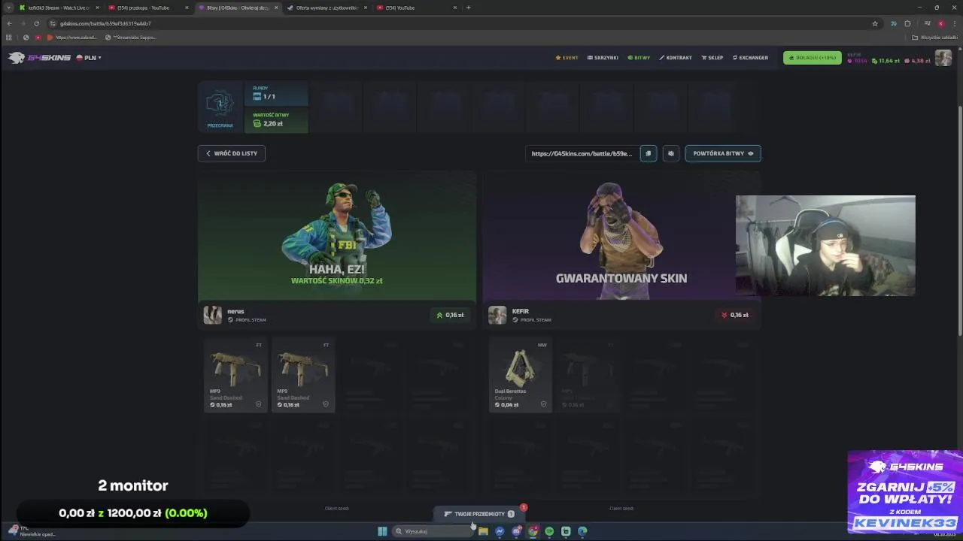Reload the page
Viewport: 963px width, 541px height.
pos(36,23)
